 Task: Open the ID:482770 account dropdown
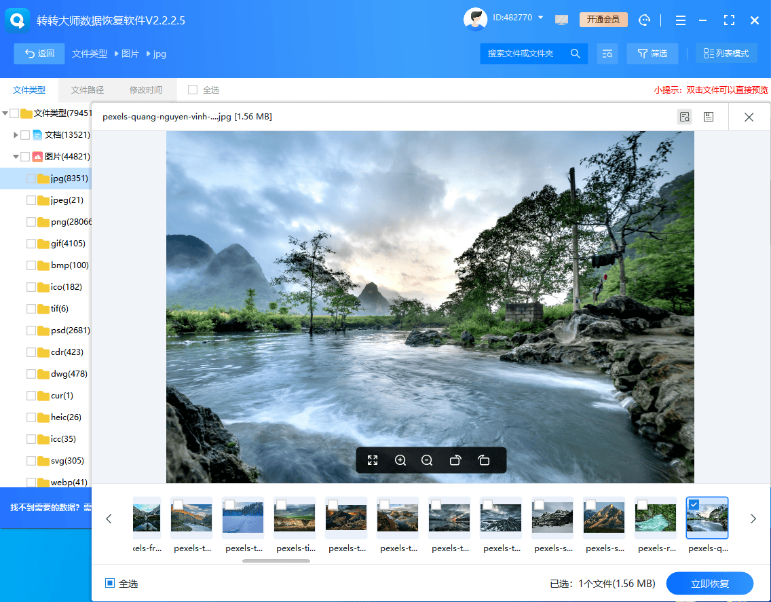pyautogui.click(x=541, y=18)
